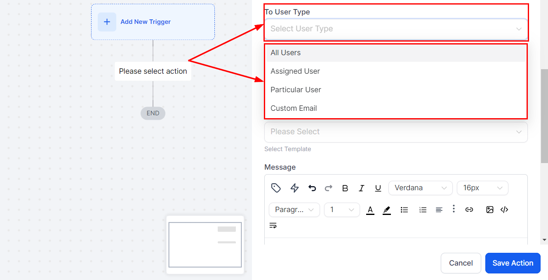
Task: Toggle underline formatting
Action: 378,188
